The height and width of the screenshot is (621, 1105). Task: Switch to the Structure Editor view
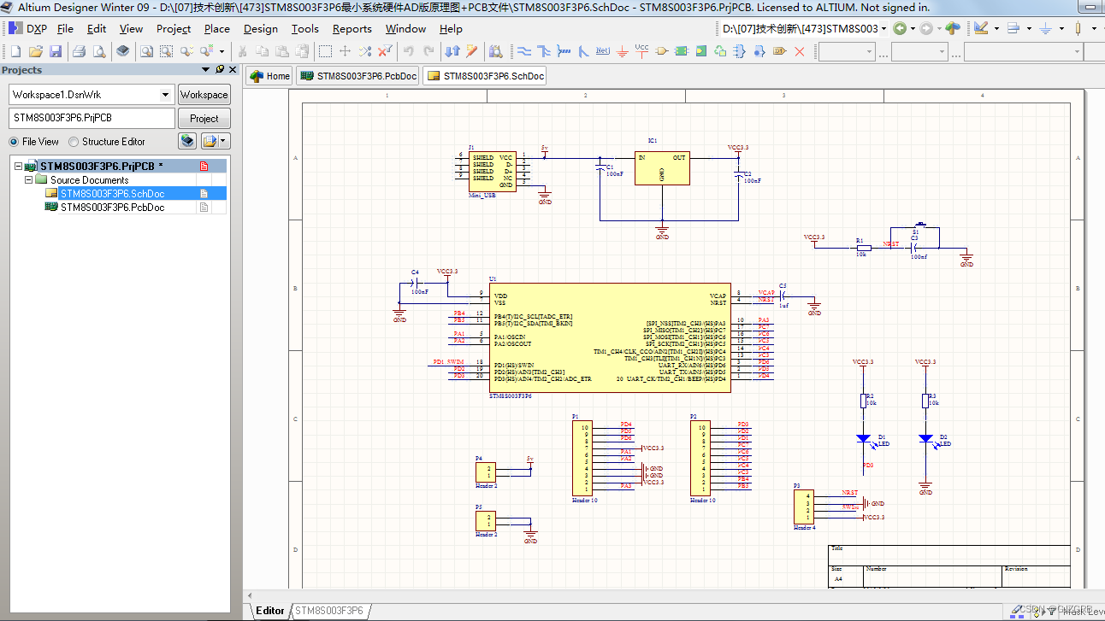coord(74,141)
